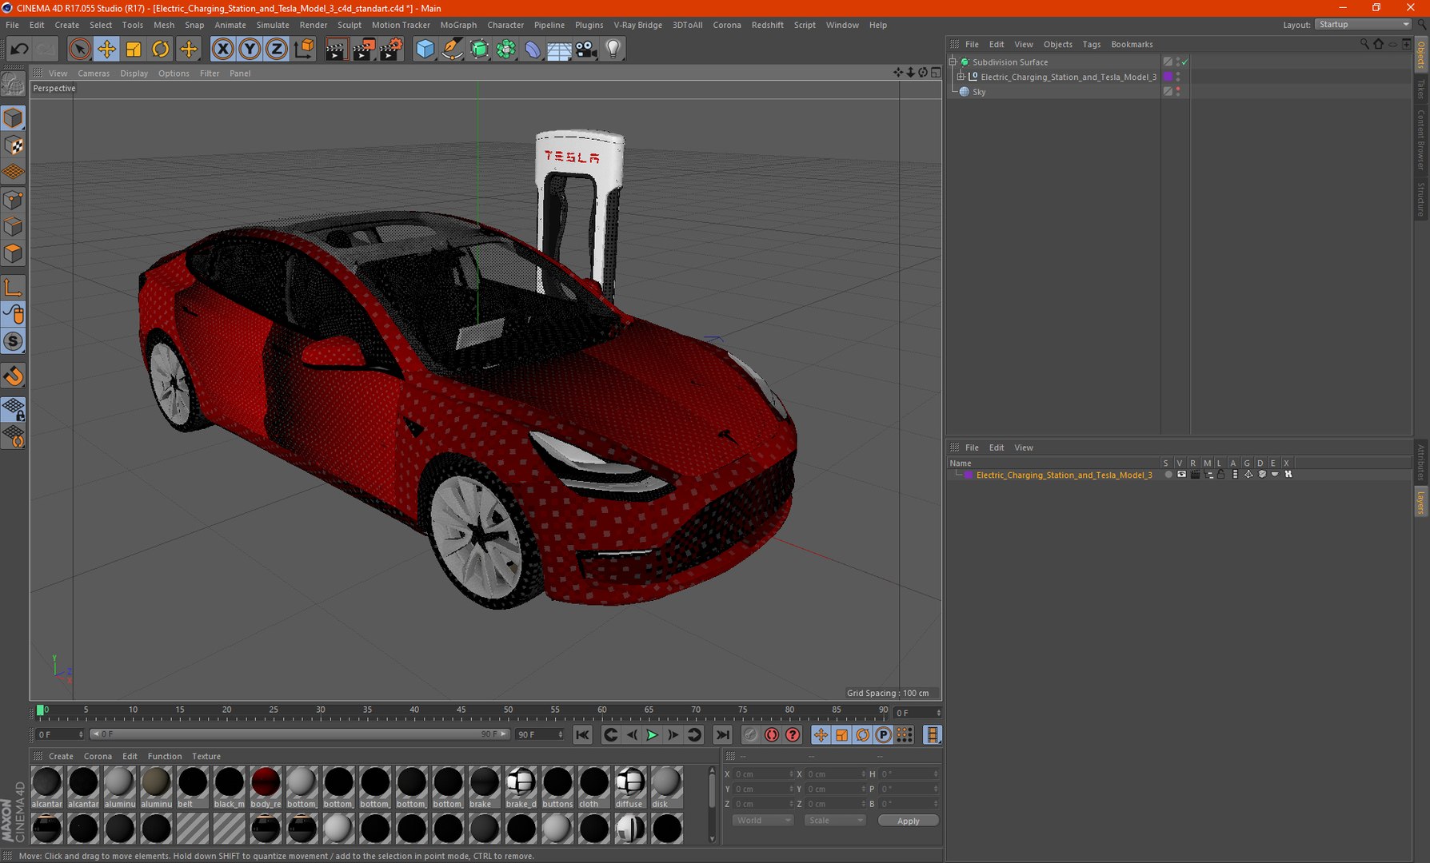
Task: Select the Scale tool icon
Action: 134,50
